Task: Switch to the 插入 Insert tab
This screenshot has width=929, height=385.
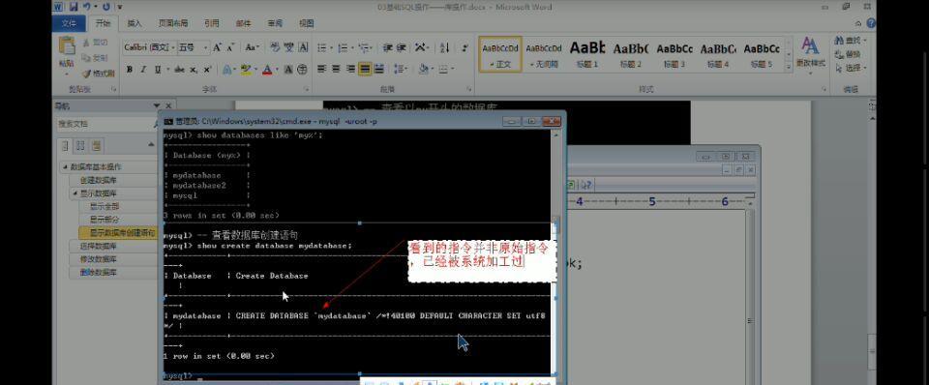Action: 135,23
